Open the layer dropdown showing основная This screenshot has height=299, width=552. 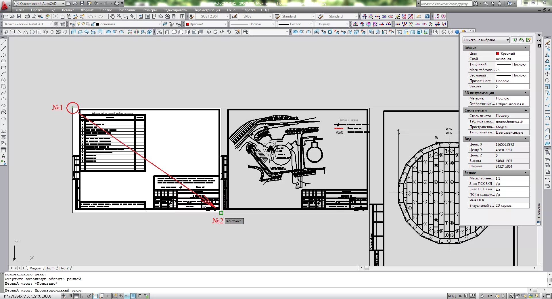(118, 24)
